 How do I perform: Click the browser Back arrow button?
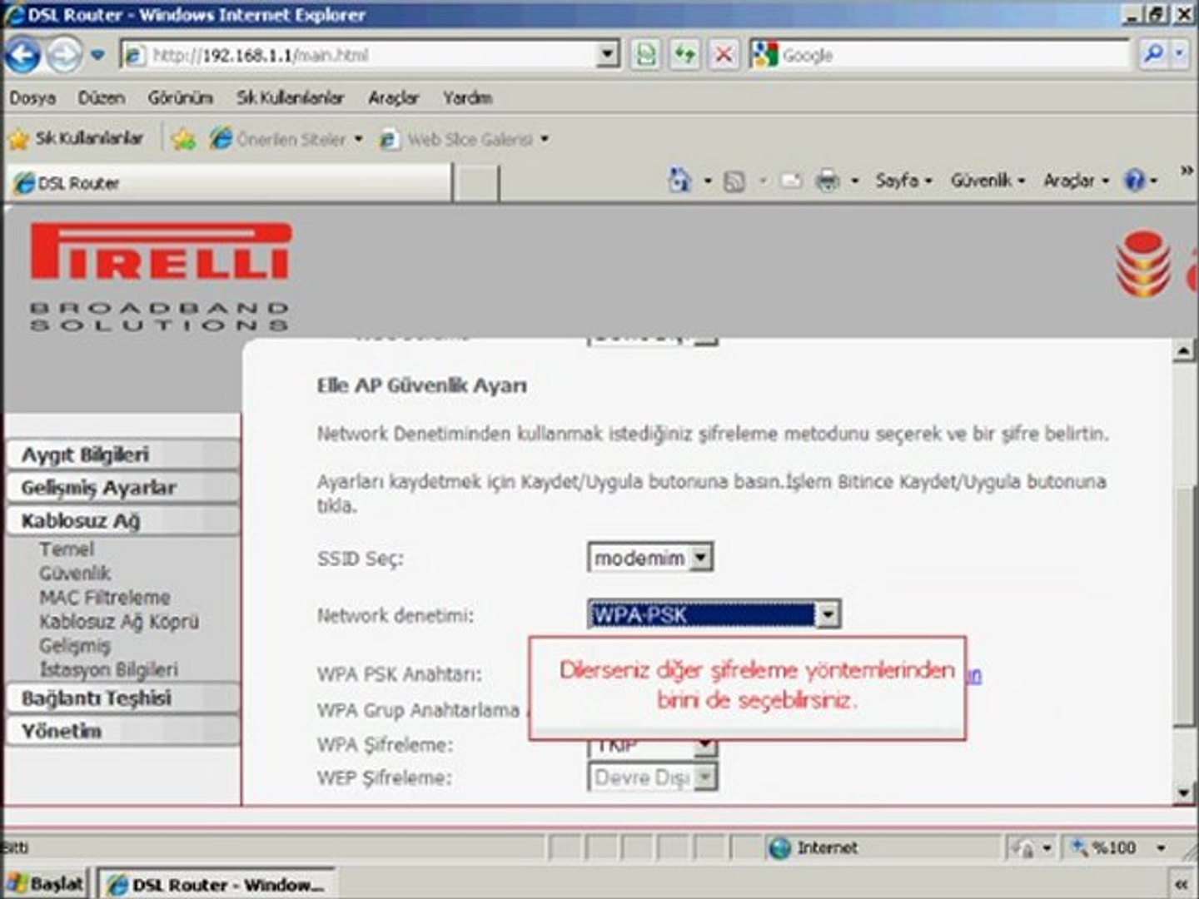[22, 56]
